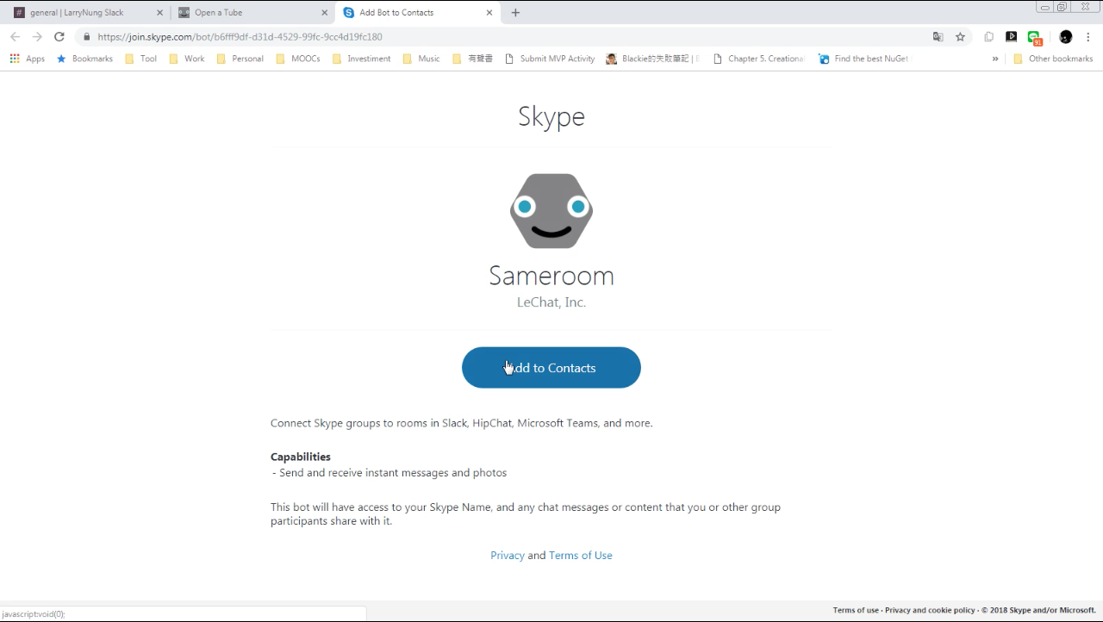Open the LINE extension with badge

1035,38
